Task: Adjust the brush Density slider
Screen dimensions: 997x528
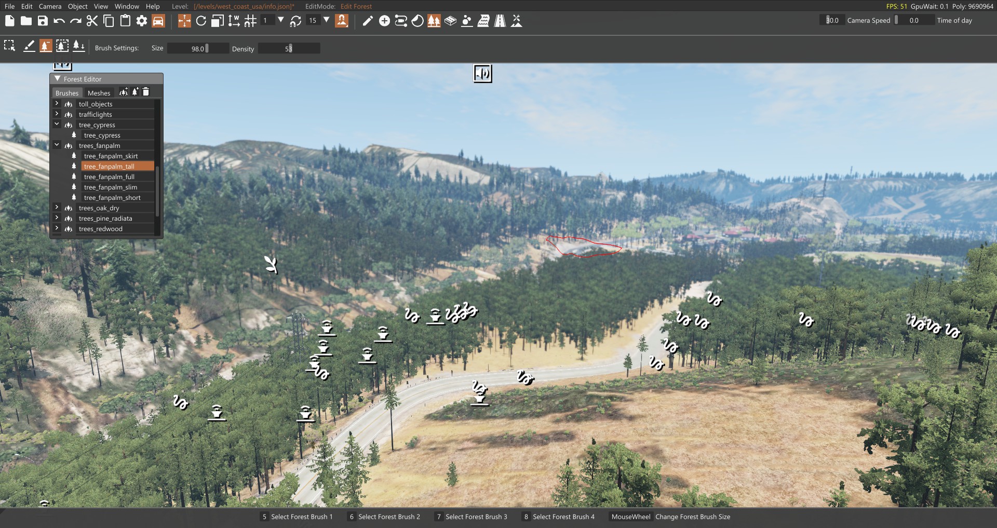Action: coord(289,48)
